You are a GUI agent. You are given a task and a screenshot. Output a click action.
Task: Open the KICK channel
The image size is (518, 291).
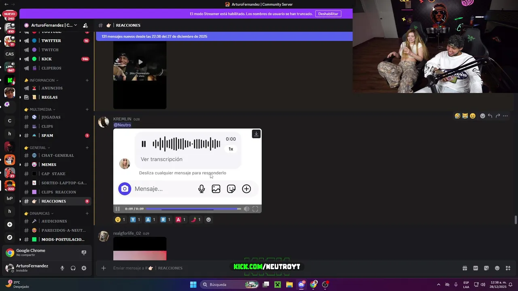(x=57, y=59)
